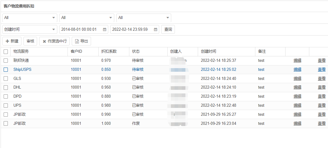Check the DHL row checkbox
The height and width of the screenshot is (148, 328).
click(x=6, y=87)
